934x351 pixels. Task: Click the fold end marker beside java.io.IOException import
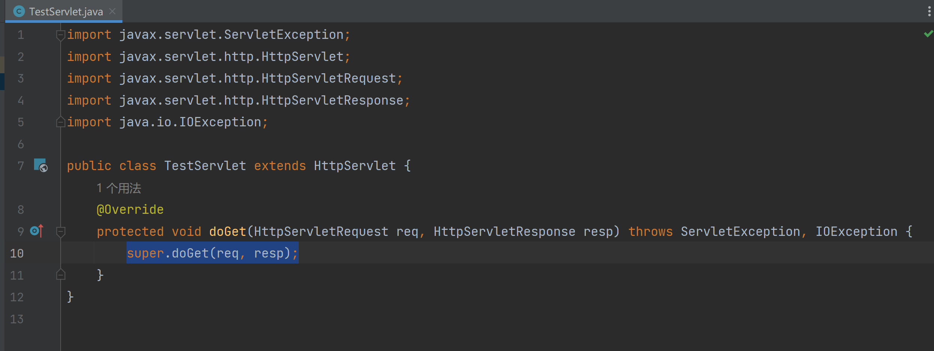click(x=60, y=122)
